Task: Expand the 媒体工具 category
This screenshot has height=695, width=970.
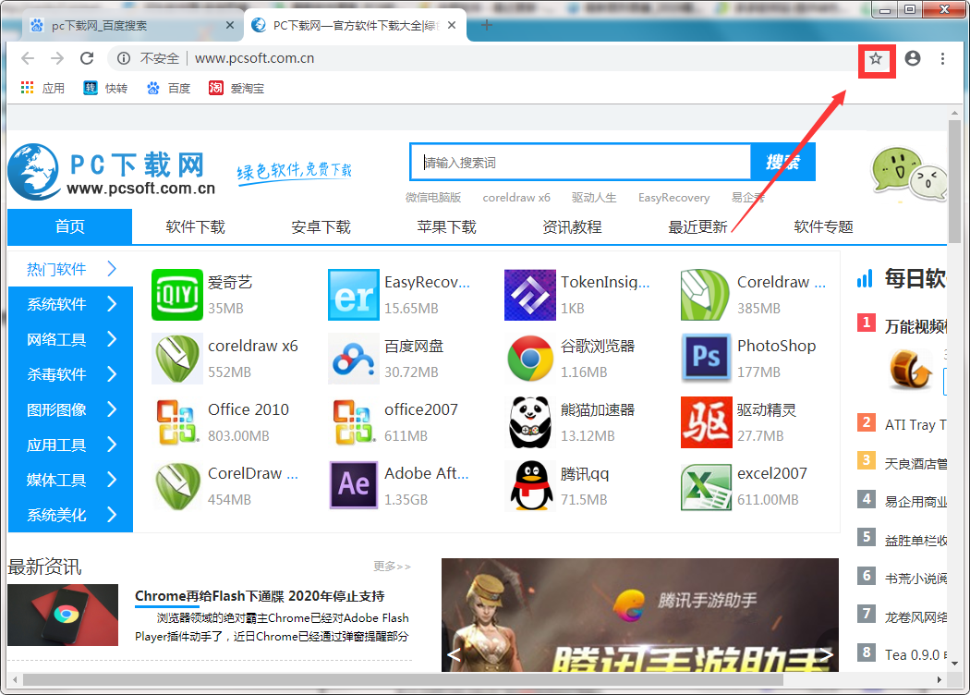Action: click(x=70, y=480)
